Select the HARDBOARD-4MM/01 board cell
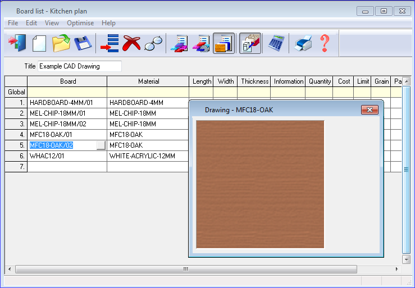 point(67,102)
